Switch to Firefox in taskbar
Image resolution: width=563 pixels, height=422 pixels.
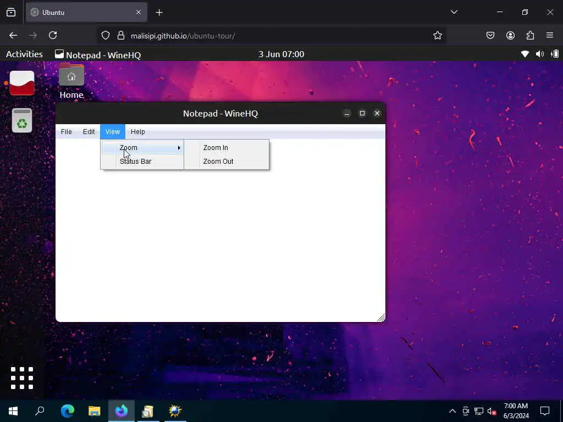[122, 411]
